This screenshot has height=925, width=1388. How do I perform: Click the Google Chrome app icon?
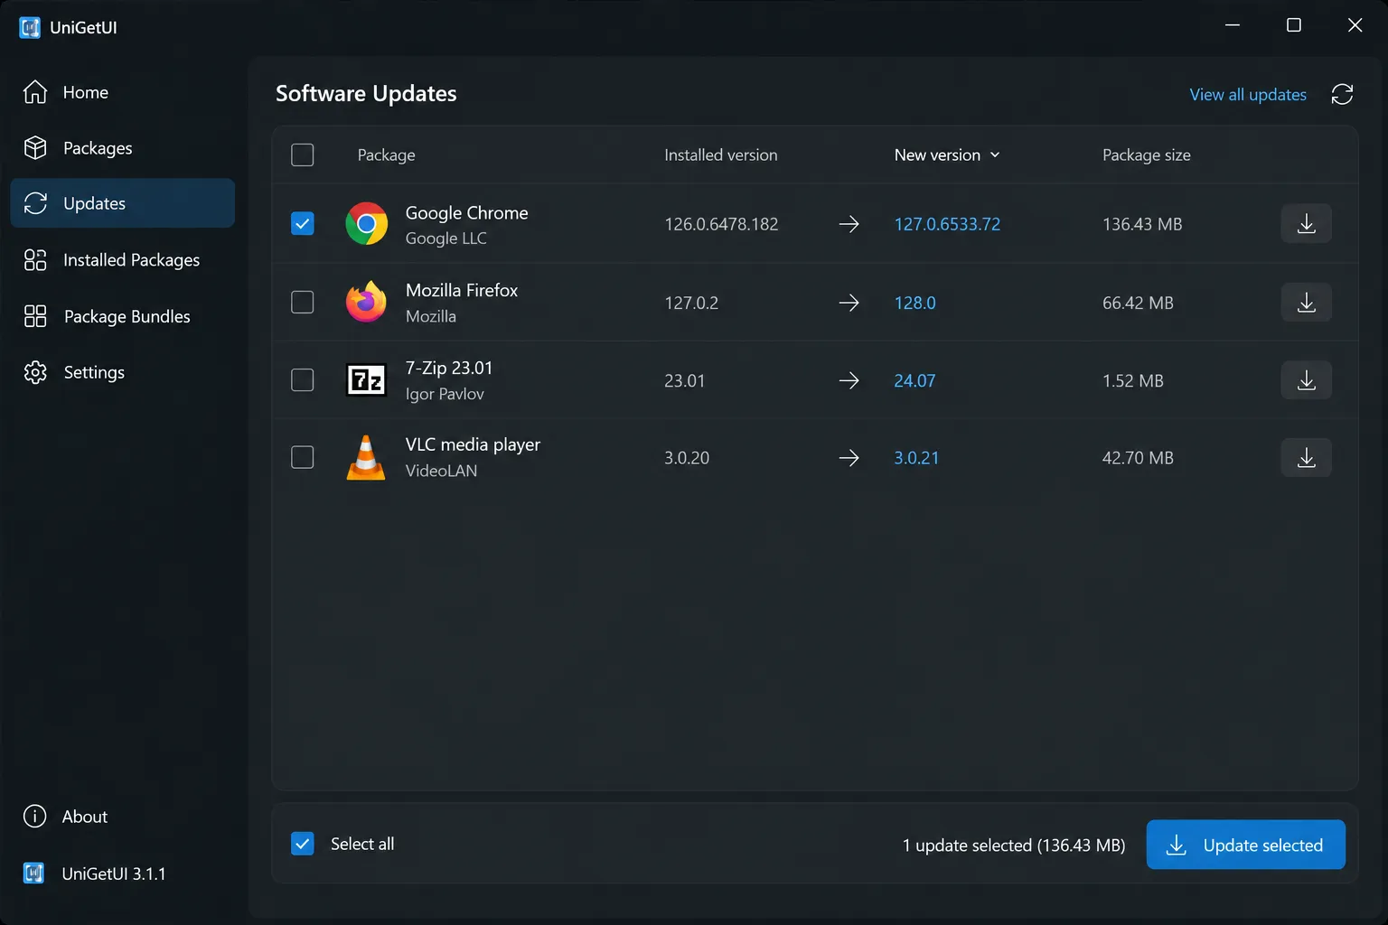pos(366,224)
